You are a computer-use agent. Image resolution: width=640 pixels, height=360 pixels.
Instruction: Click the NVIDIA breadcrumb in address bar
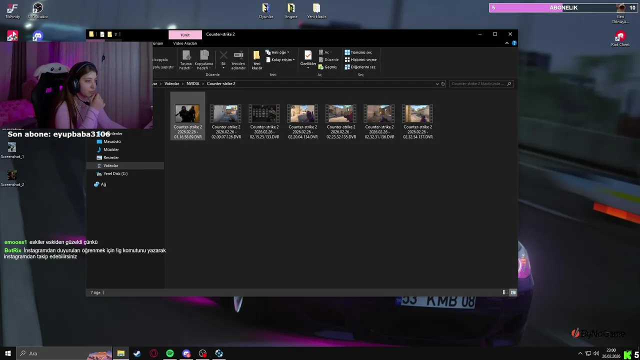point(192,83)
